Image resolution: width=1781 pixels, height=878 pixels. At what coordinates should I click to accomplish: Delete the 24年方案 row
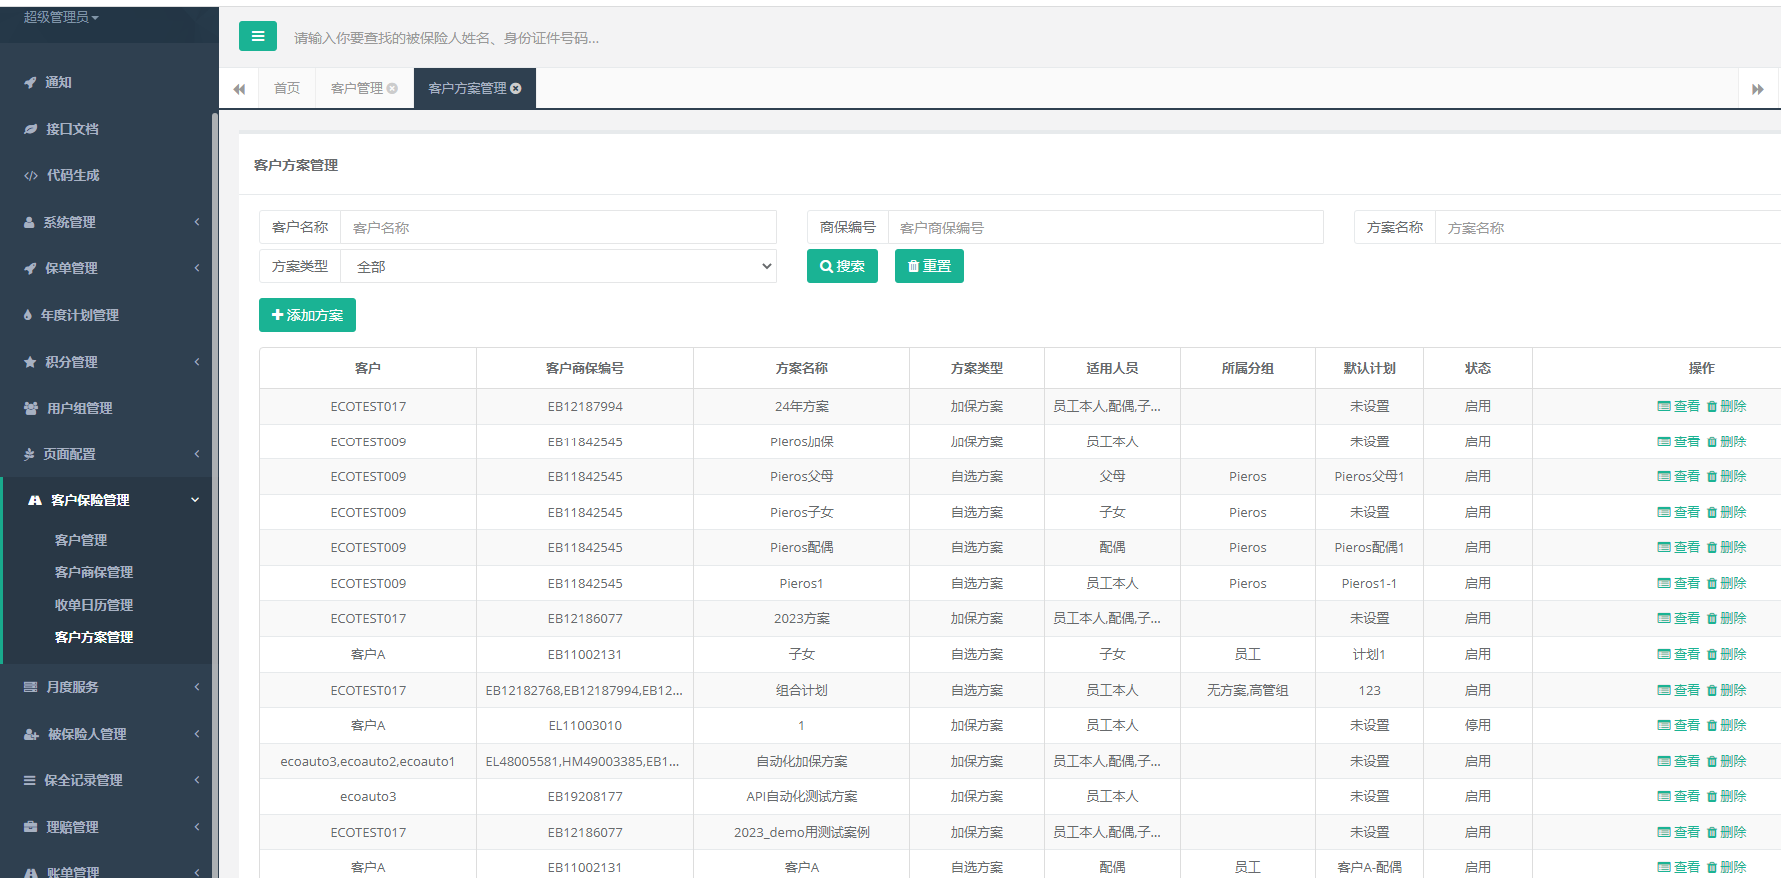[x=1726, y=406]
